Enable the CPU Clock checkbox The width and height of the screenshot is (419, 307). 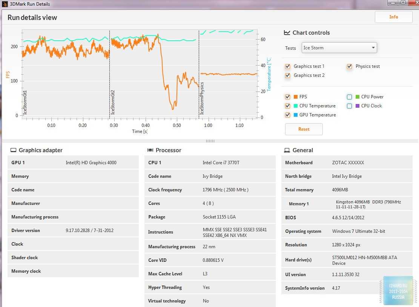coord(349,106)
